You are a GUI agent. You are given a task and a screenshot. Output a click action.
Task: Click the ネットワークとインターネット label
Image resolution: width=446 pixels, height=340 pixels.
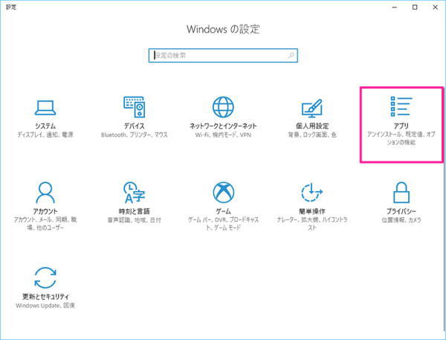[x=223, y=126]
